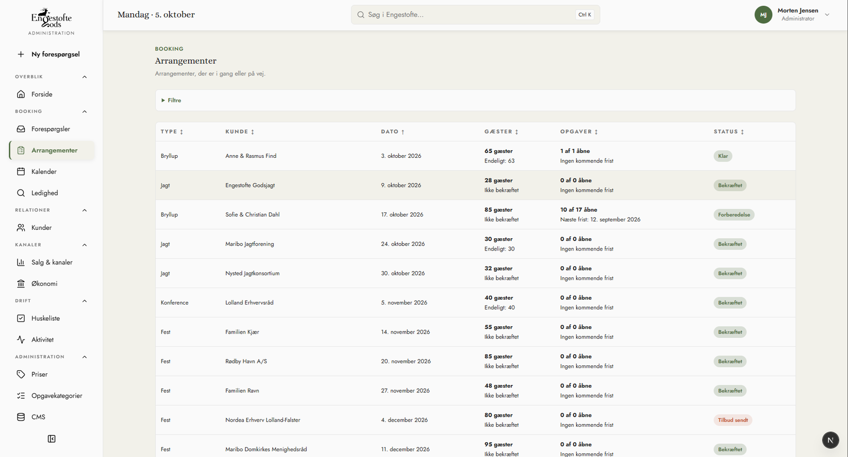848x457 pixels.
Task: Open the Anne & Rasmus Find booking
Action: (475, 156)
